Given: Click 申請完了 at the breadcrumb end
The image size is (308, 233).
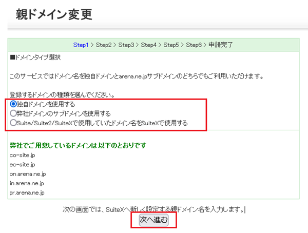Looking at the screenshot, I should click(x=221, y=45).
